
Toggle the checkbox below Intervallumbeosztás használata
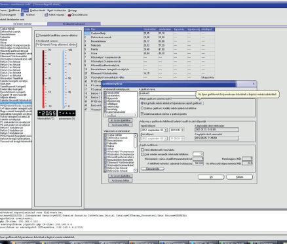[x=142, y=154]
